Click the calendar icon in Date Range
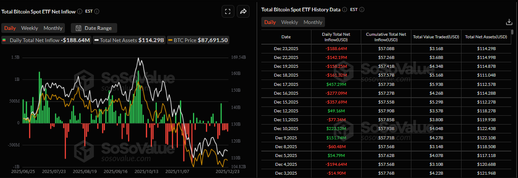This screenshot has height=178, width=518. [x=78, y=28]
